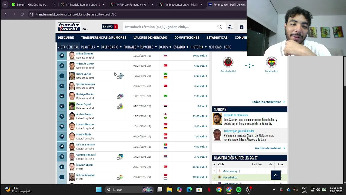Screen dimensions: 346x195
Task: Open the user search icon beside the search box
Action: (x=230, y=27)
